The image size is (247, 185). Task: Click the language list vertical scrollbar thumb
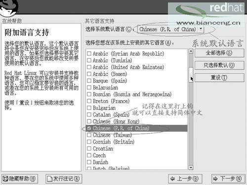tap(191, 75)
